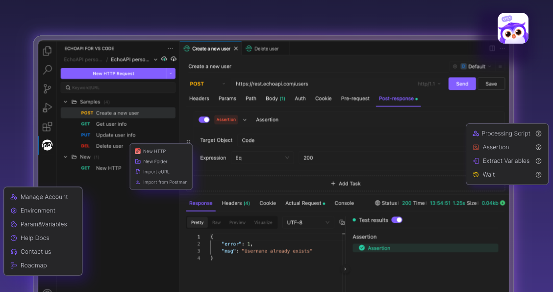
Task: Click the help icon beside Wait
Action: coord(539,175)
